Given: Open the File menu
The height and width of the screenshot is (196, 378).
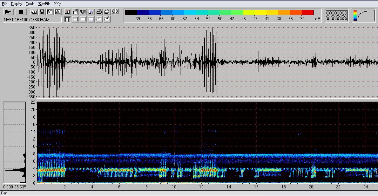Looking at the screenshot, I should (4, 4).
